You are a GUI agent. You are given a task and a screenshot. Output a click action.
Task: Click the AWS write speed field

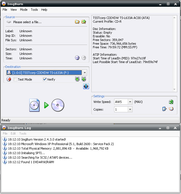coord(121,102)
